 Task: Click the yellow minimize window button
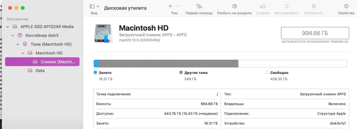(16, 8)
